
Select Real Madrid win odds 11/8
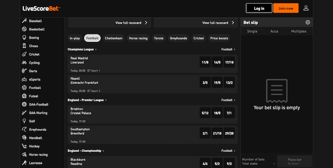click(x=205, y=62)
